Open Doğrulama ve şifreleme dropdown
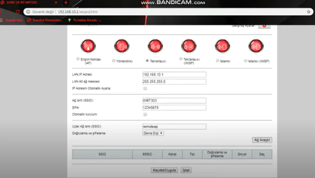This screenshot has height=178, width=315. (153, 133)
